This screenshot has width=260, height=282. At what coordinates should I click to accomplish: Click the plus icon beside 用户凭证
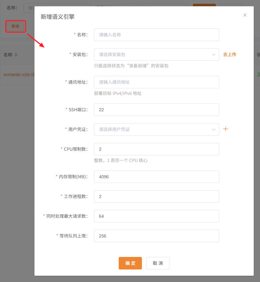(x=226, y=129)
